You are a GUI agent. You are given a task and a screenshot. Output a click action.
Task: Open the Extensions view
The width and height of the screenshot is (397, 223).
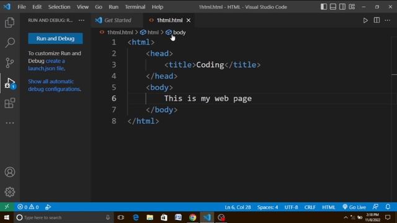(10, 103)
